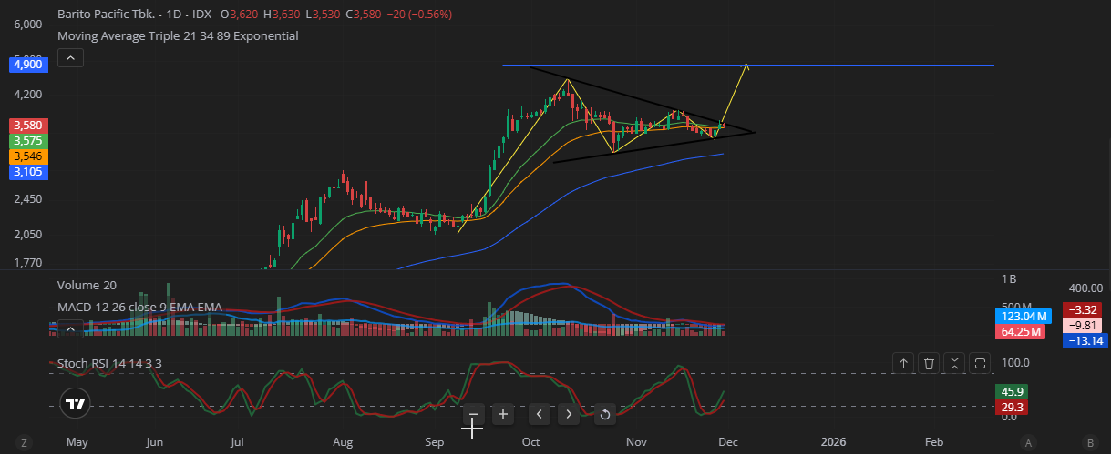Image resolution: width=1111 pixels, height=454 pixels.
Task: Click the 2026 label on time axis
Action: coord(833,442)
